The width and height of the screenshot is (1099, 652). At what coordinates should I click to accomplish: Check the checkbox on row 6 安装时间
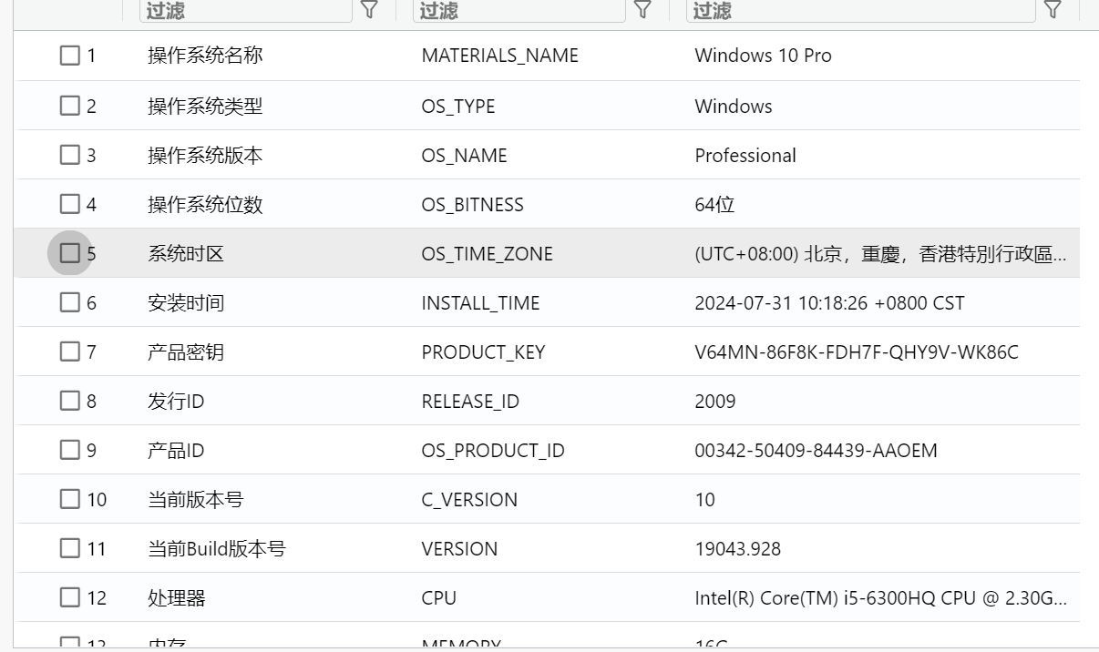click(70, 301)
